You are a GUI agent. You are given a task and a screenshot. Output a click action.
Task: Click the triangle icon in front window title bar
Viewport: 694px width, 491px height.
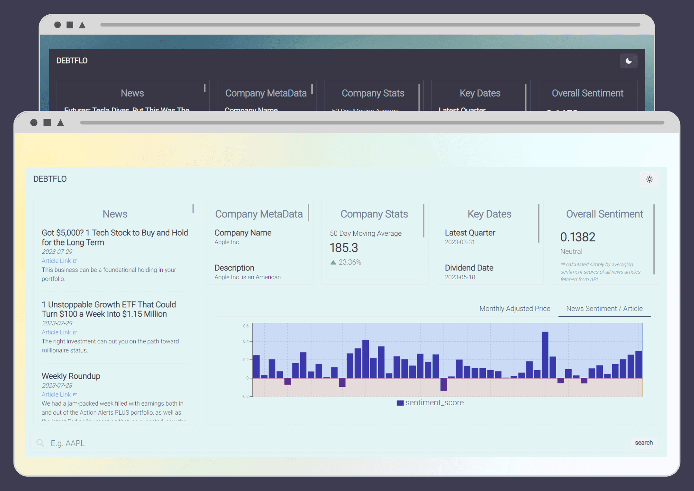tap(60, 123)
